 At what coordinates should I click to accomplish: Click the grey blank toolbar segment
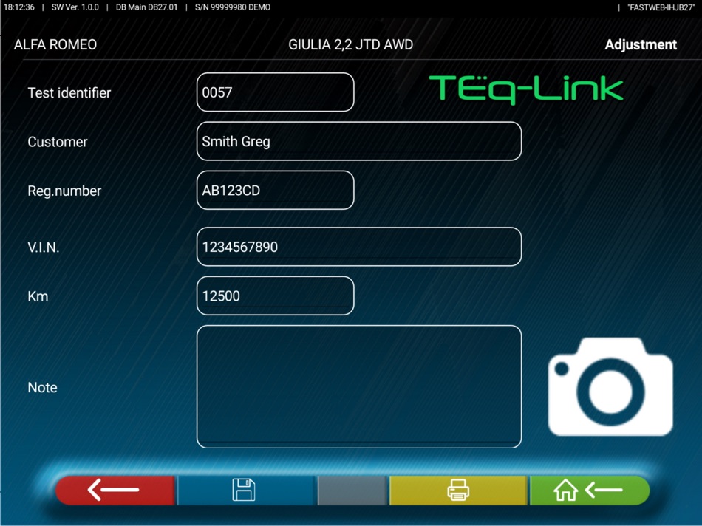point(352,491)
